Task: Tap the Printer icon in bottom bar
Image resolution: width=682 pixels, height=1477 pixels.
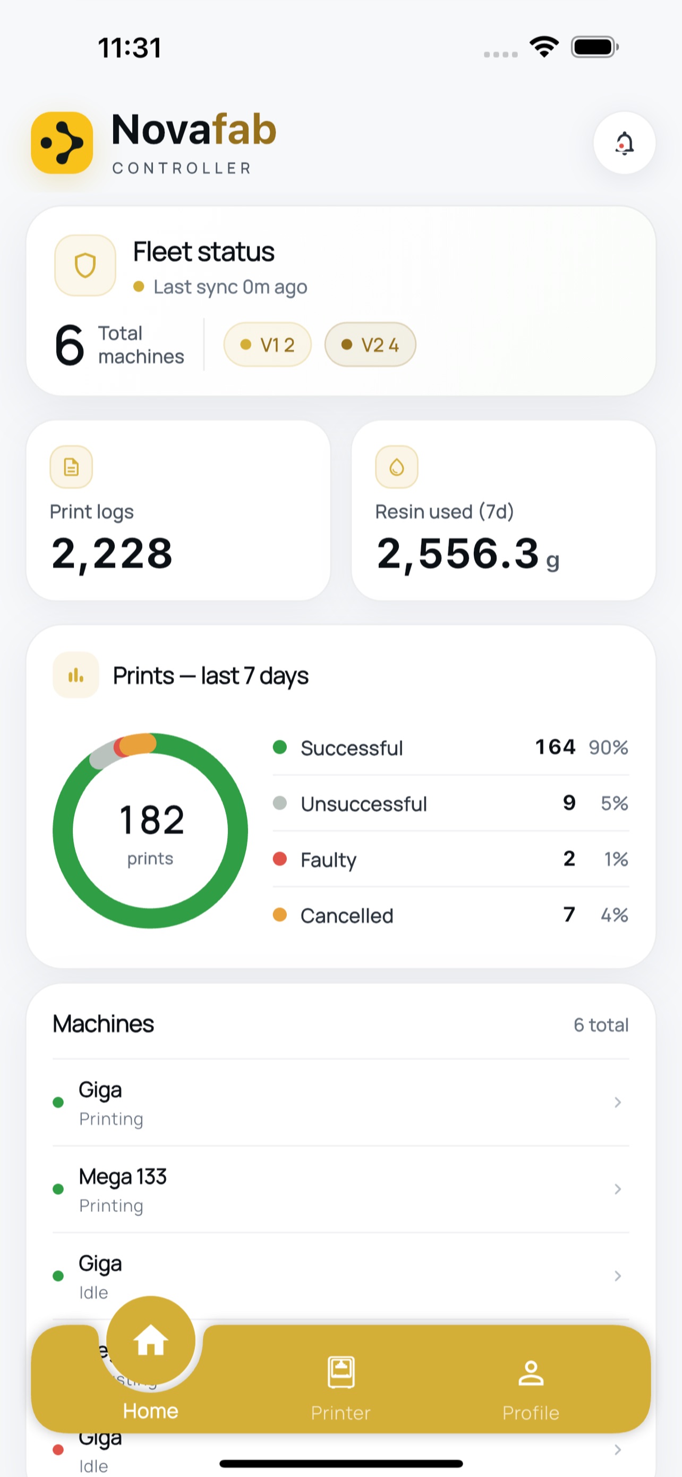Action: coord(340,1372)
